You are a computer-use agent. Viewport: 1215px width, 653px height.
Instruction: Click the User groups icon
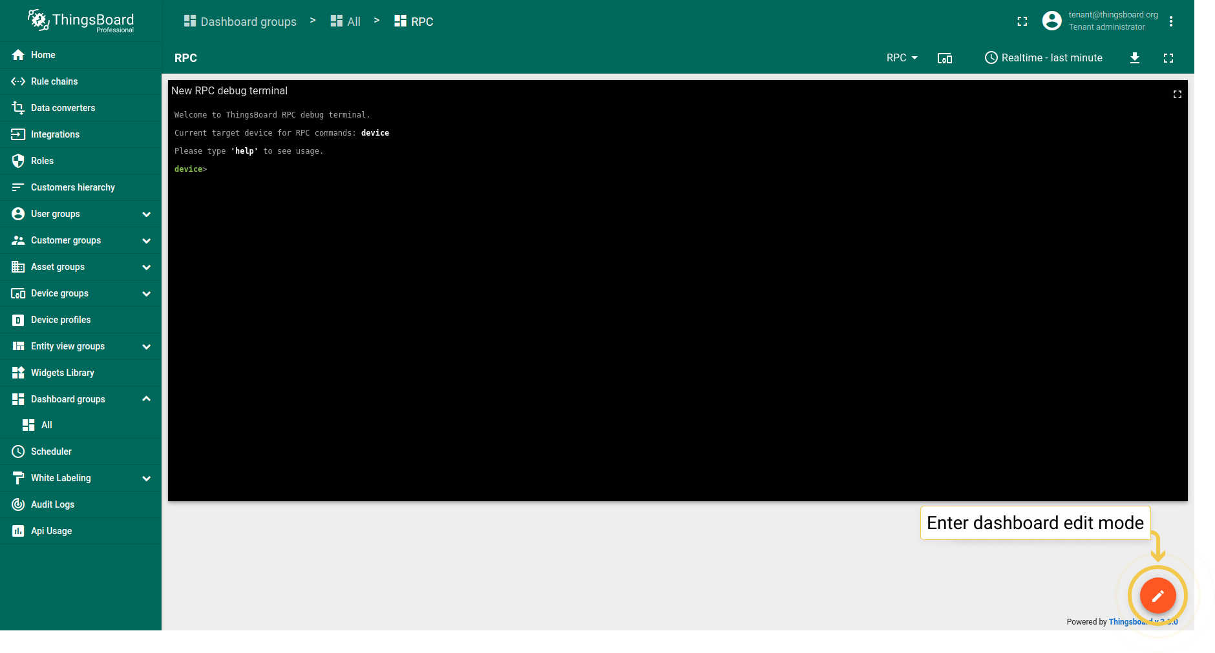coord(18,214)
